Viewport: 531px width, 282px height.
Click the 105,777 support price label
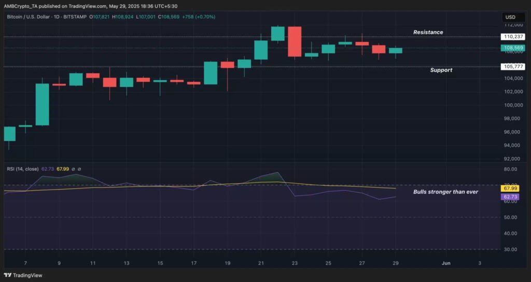(x=512, y=66)
